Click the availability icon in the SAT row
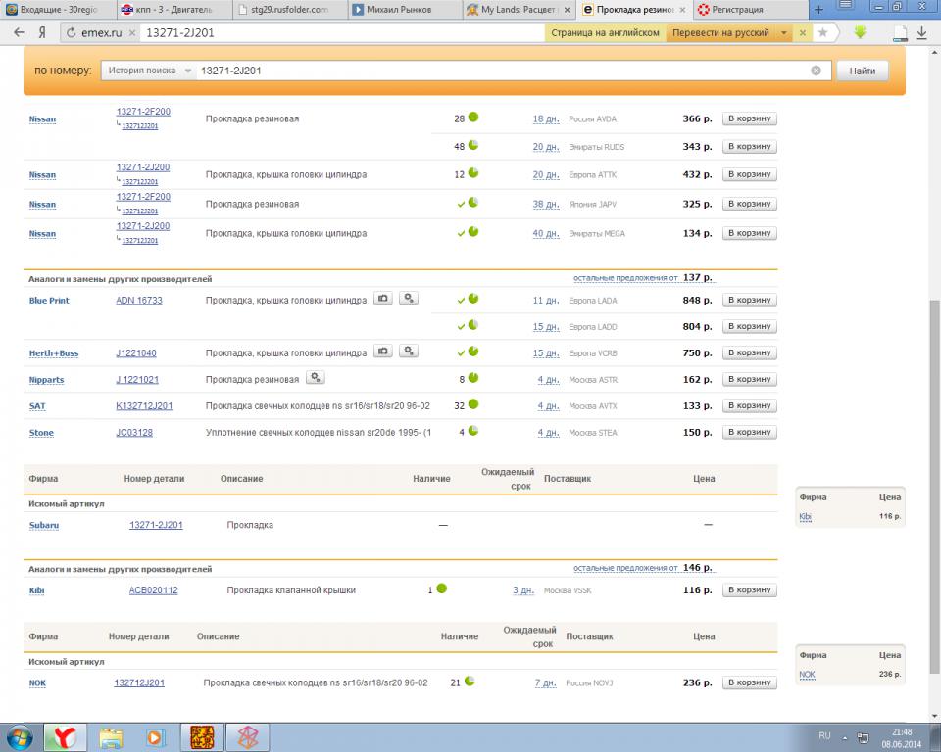 point(473,404)
